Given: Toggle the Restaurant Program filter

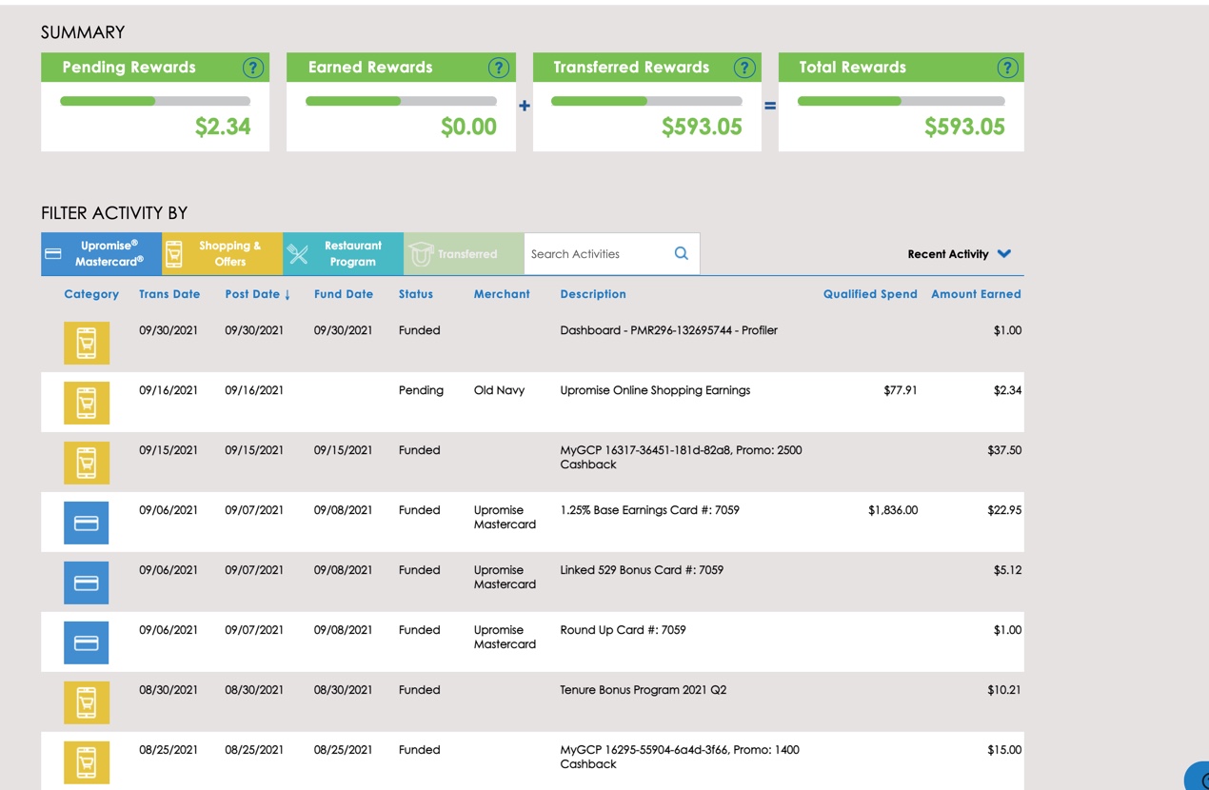Looking at the screenshot, I should pyautogui.click(x=343, y=253).
